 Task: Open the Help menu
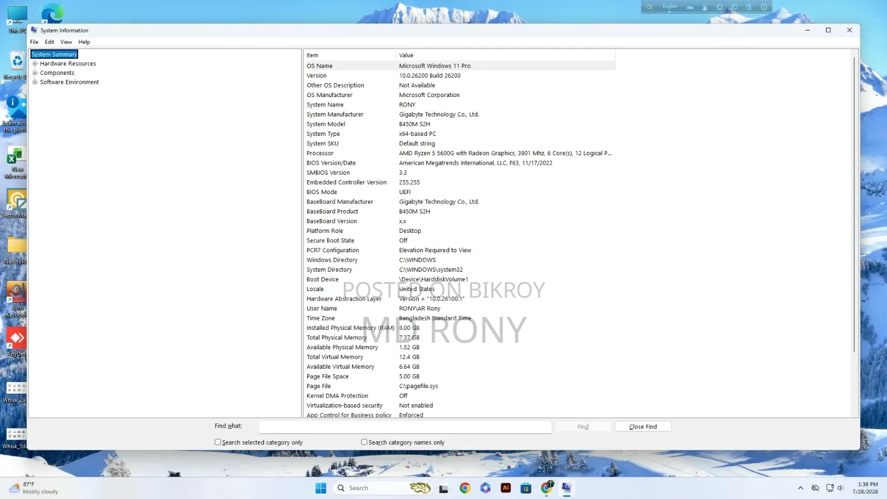(x=84, y=42)
